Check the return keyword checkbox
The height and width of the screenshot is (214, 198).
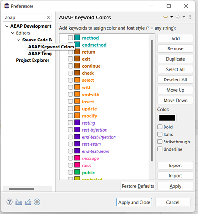click(x=70, y=52)
